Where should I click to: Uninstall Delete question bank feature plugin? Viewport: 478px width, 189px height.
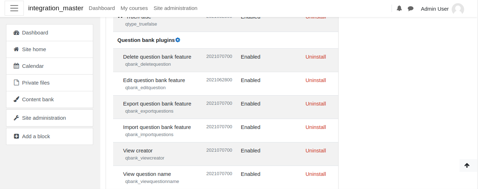coord(315,57)
